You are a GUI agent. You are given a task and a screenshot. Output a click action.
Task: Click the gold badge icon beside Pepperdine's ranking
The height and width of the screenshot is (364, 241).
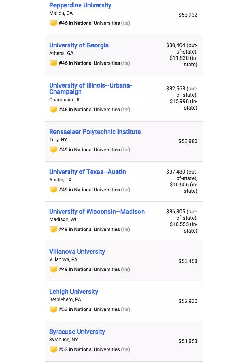53,23
